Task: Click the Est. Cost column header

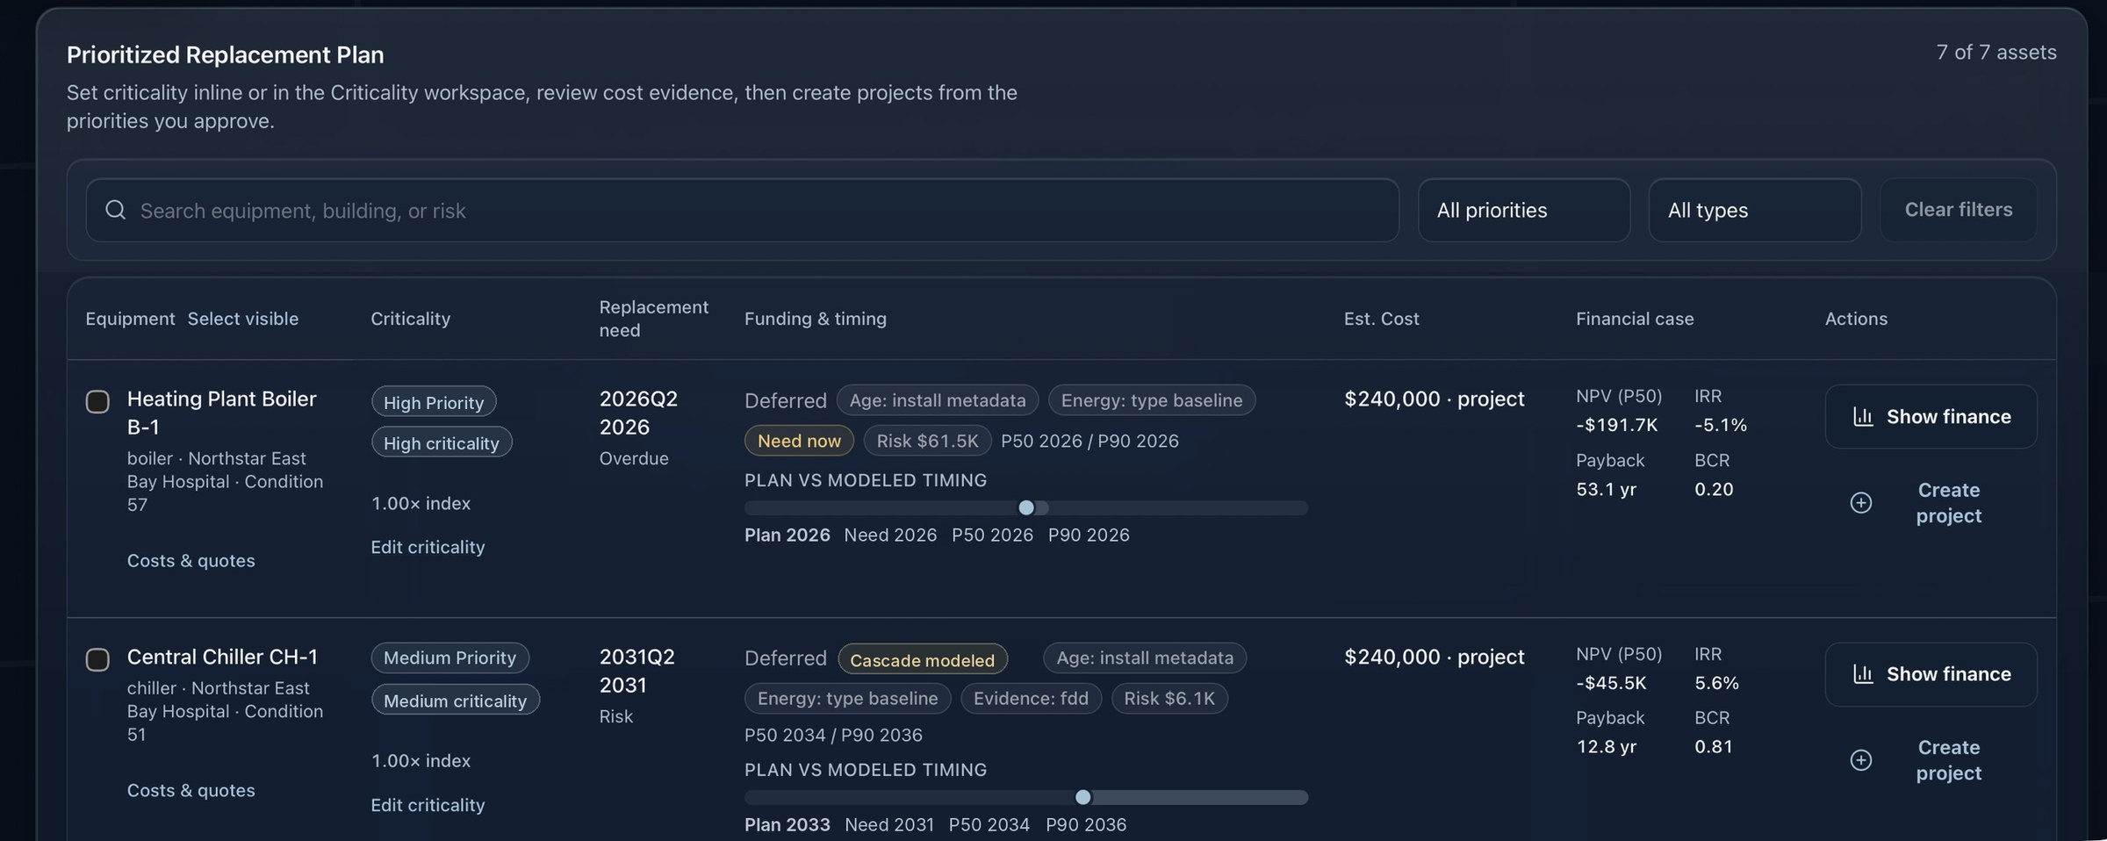Action: (1381, 319)
